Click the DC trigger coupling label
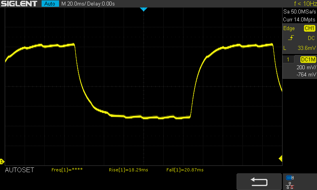 click(311, 38)
